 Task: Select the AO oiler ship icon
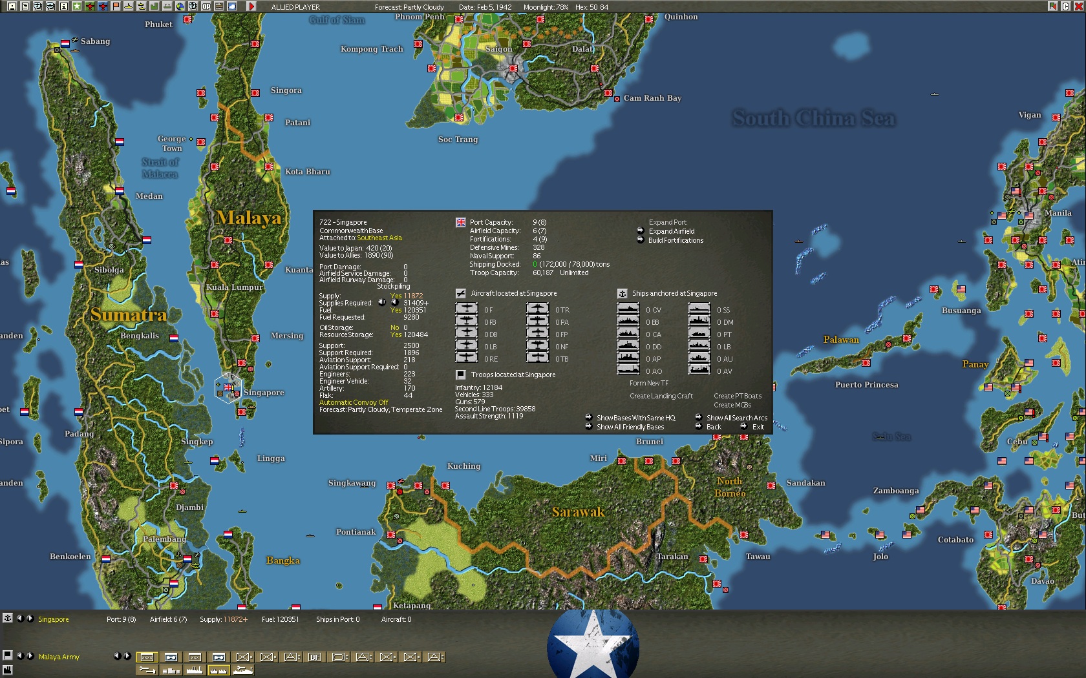click(628, 370)
